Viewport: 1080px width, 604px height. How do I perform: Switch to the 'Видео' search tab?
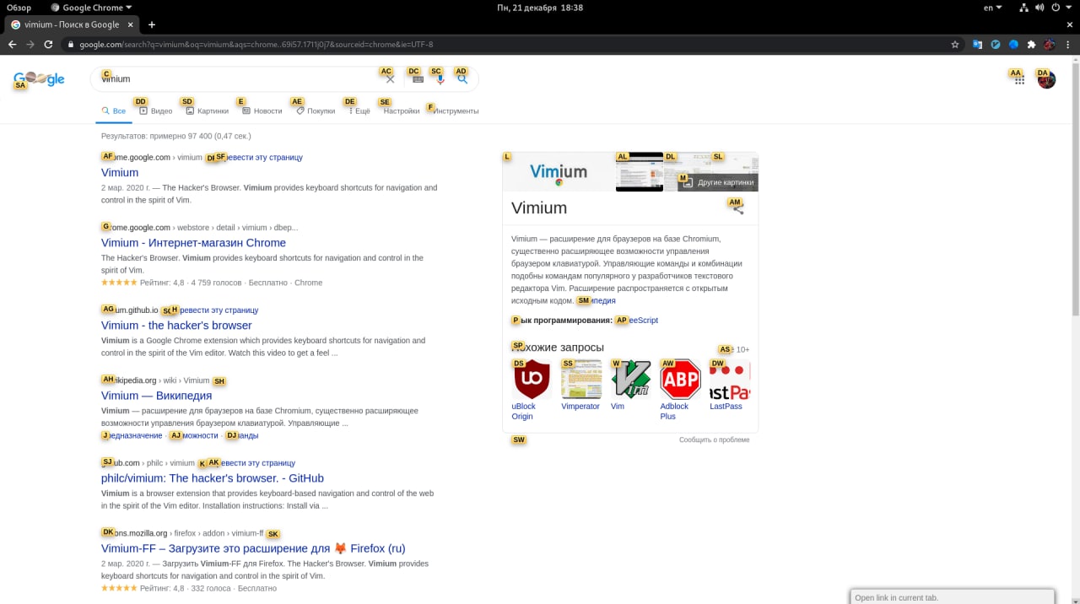point(156,111)
